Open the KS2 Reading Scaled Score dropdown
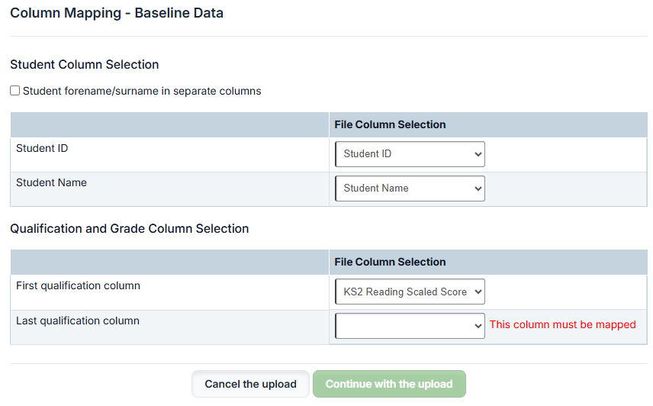This screenshot has height=406, width=653. [410, 292]
